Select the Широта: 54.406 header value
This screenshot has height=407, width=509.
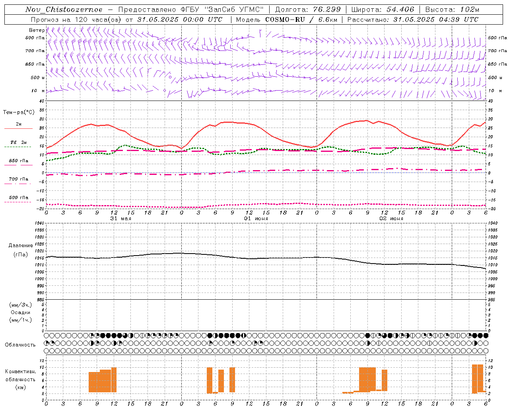[x=383, y=10]
